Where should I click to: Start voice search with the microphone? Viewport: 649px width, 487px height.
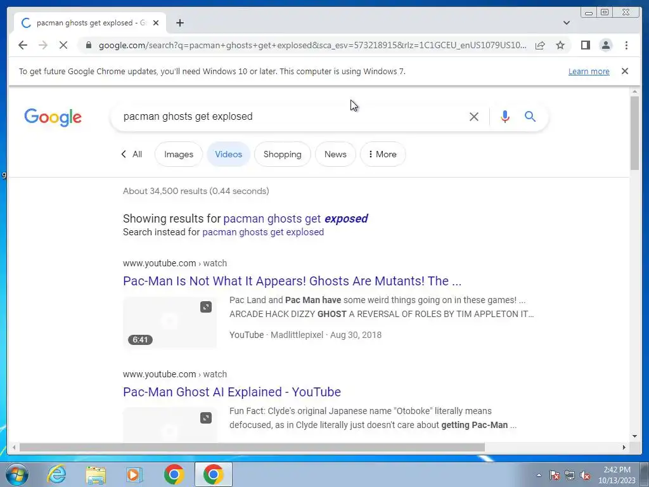(504, 117)
